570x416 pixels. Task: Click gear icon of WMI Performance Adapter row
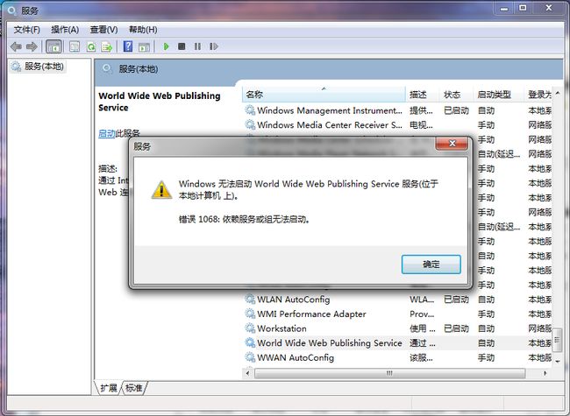[x=250, y=314]
